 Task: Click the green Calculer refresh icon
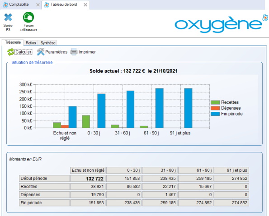pos(11,52)
